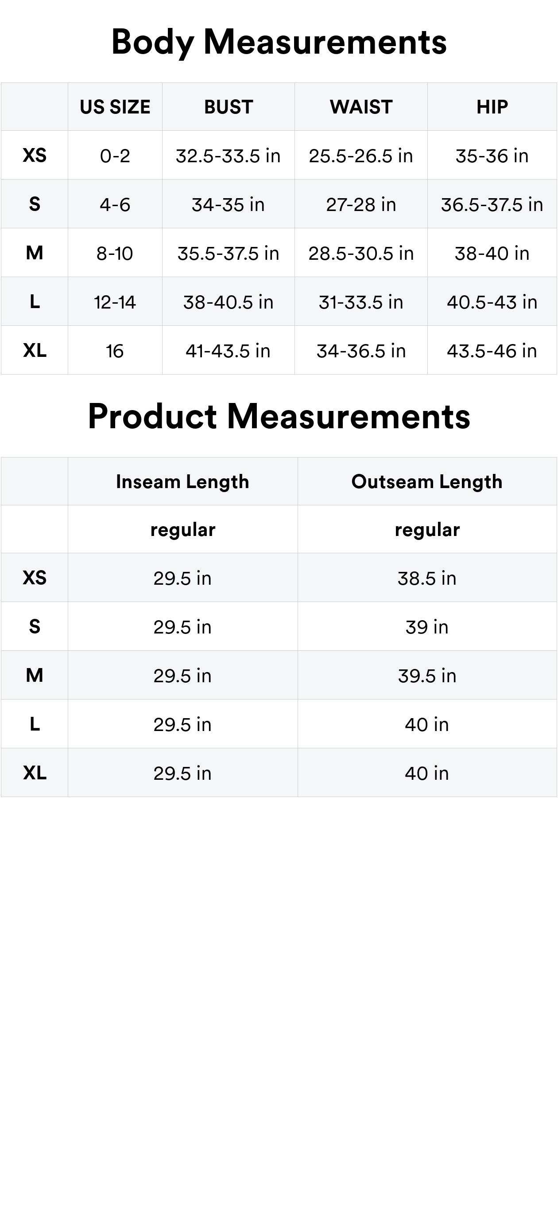558x1212 pixels.
Task: Select the 43.5-46 in hip cell
Action: [492, 351]
